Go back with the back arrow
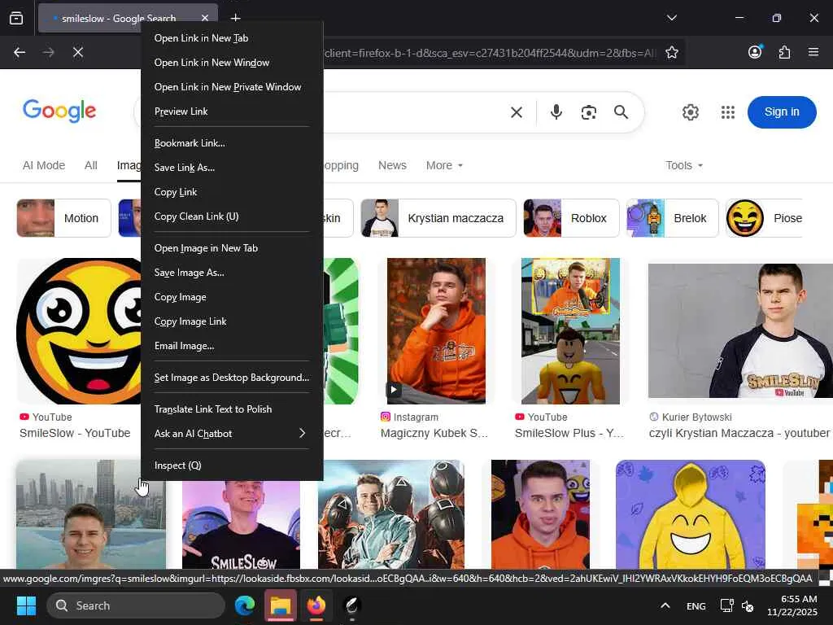 point(20,52)
